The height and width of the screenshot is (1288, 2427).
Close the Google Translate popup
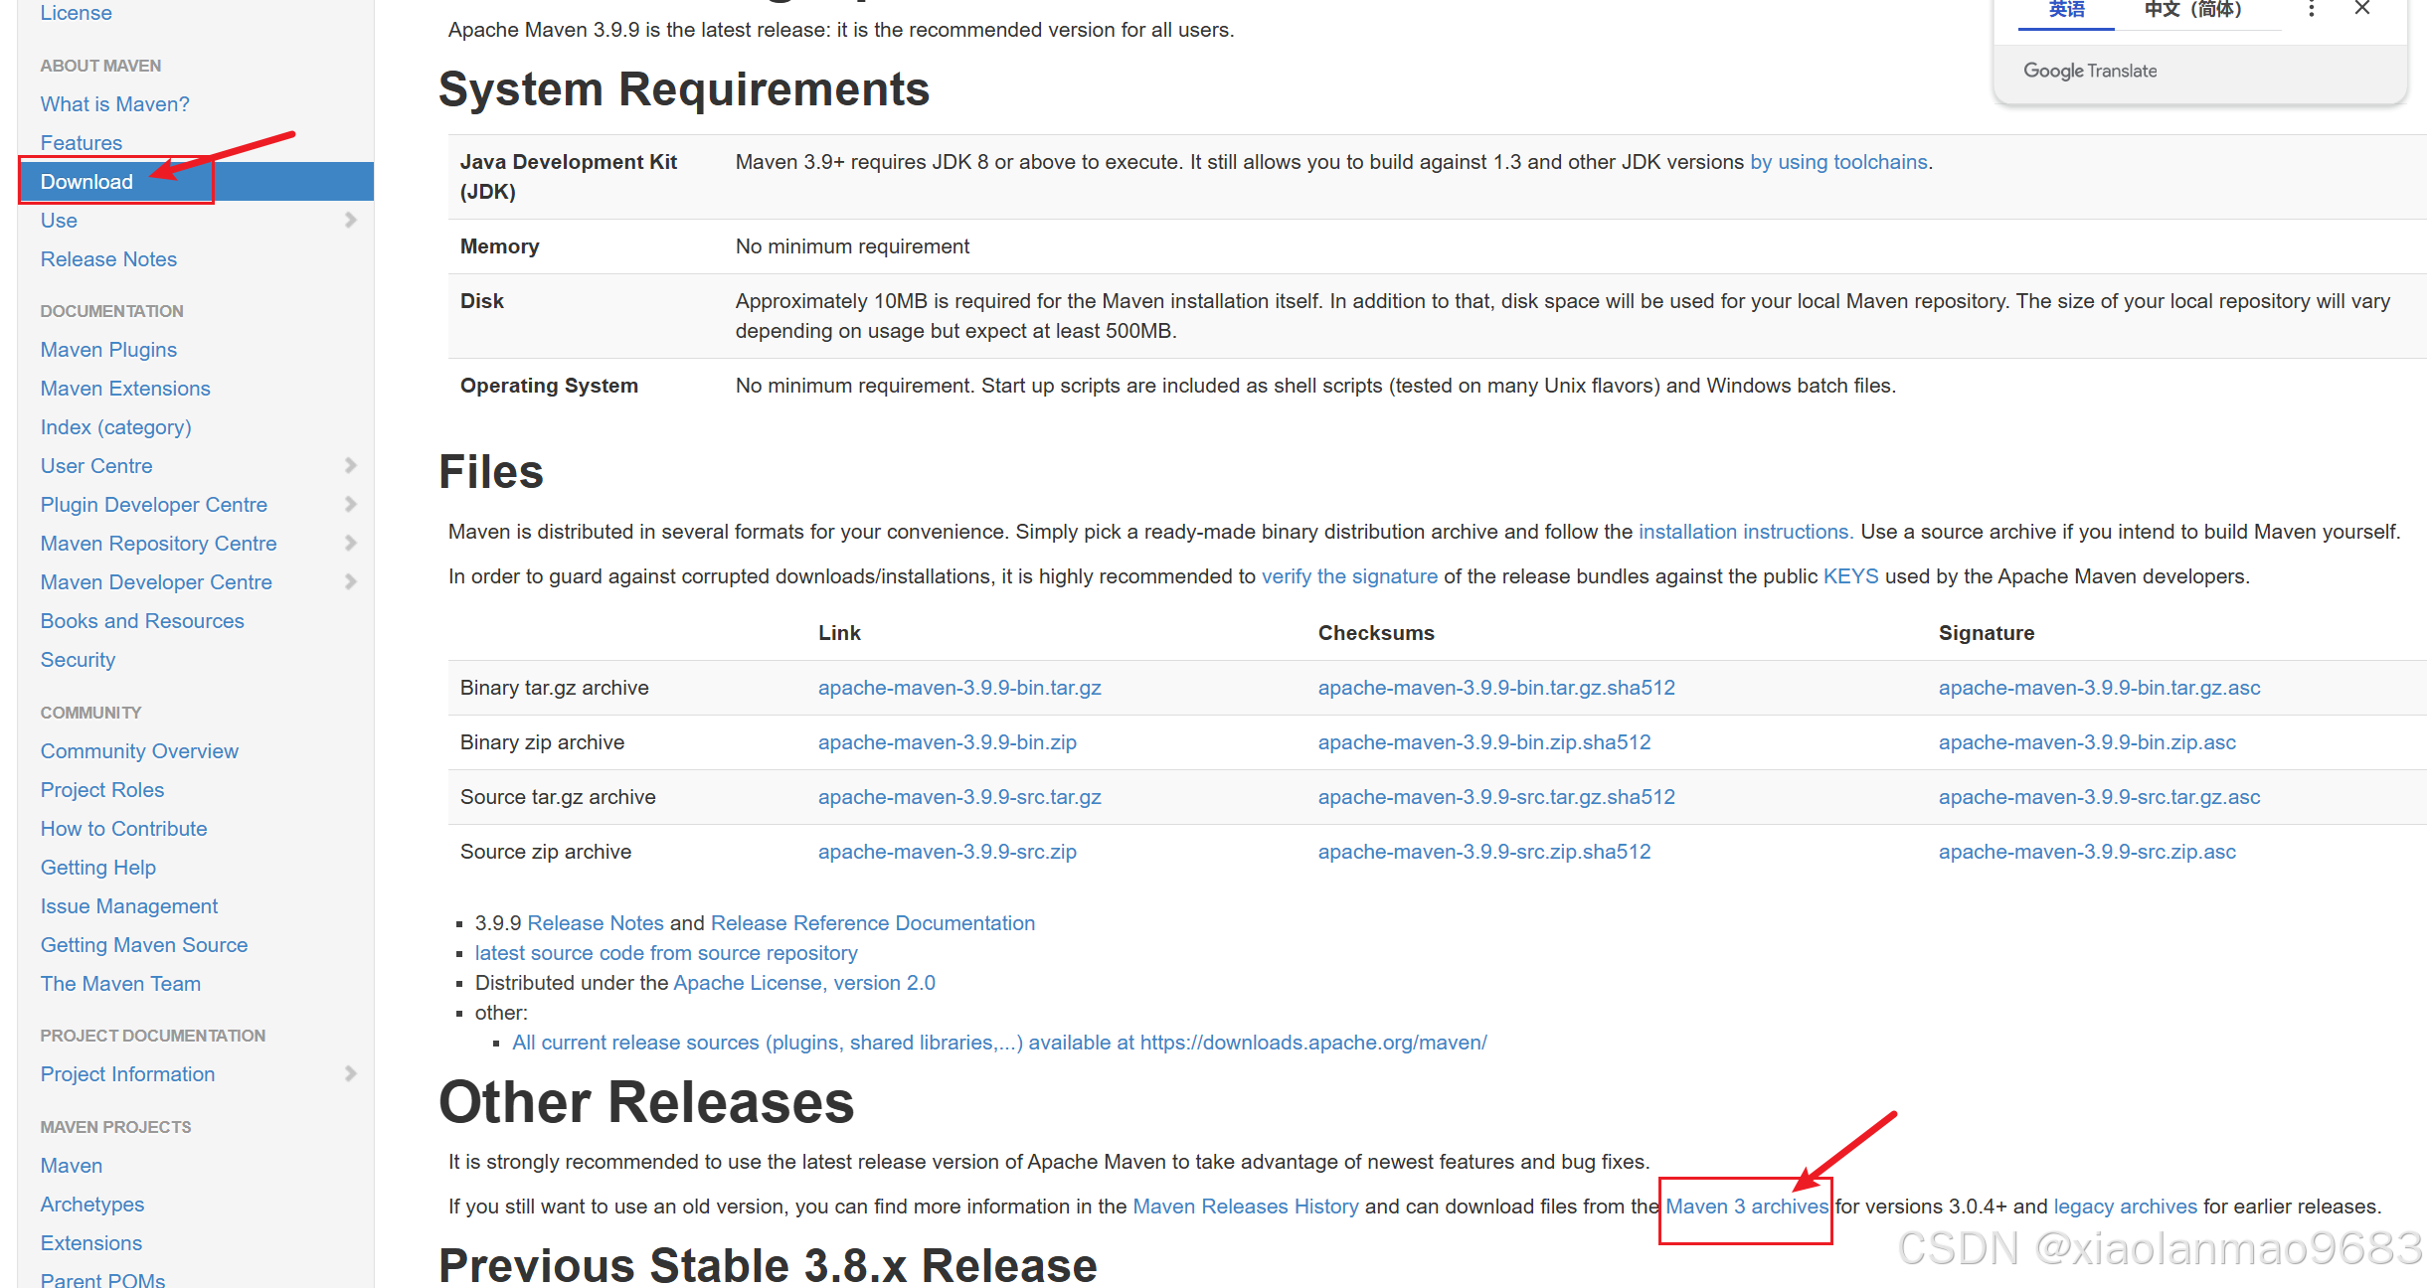2362,9
